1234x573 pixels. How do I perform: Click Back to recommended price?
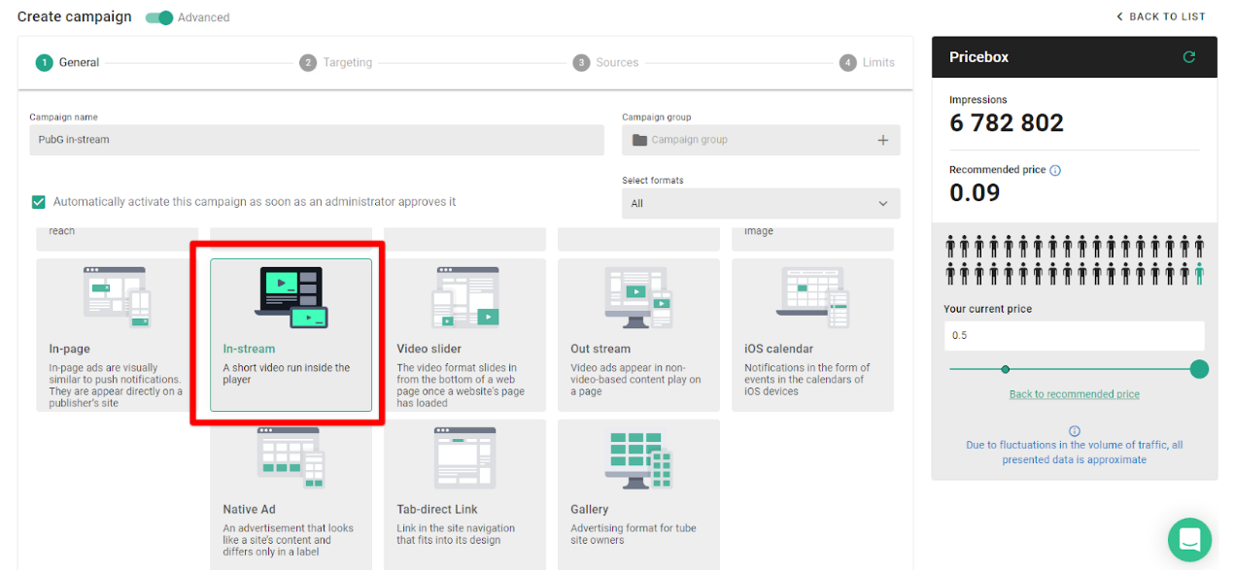[x=1074, y=393]
